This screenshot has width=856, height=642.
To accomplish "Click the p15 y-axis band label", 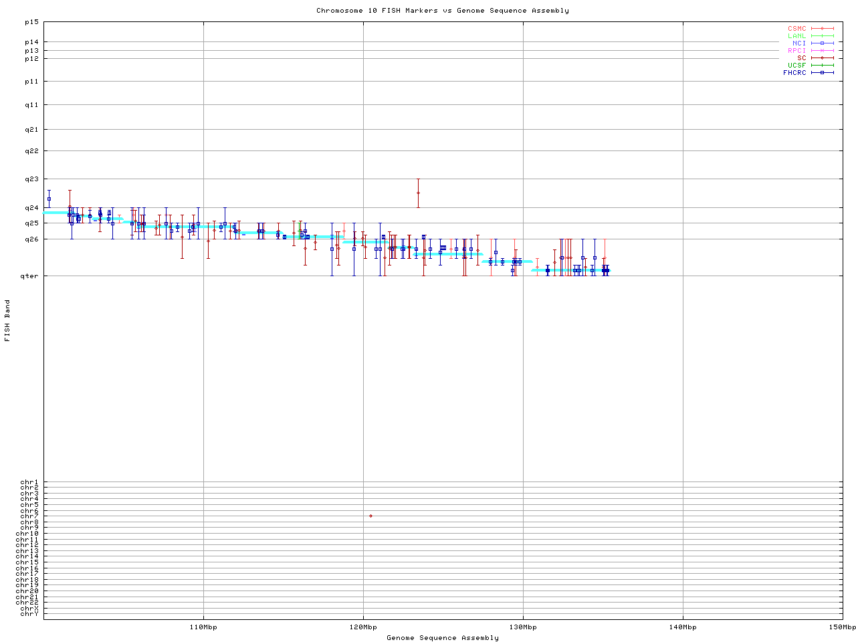I will click(31, 22).
